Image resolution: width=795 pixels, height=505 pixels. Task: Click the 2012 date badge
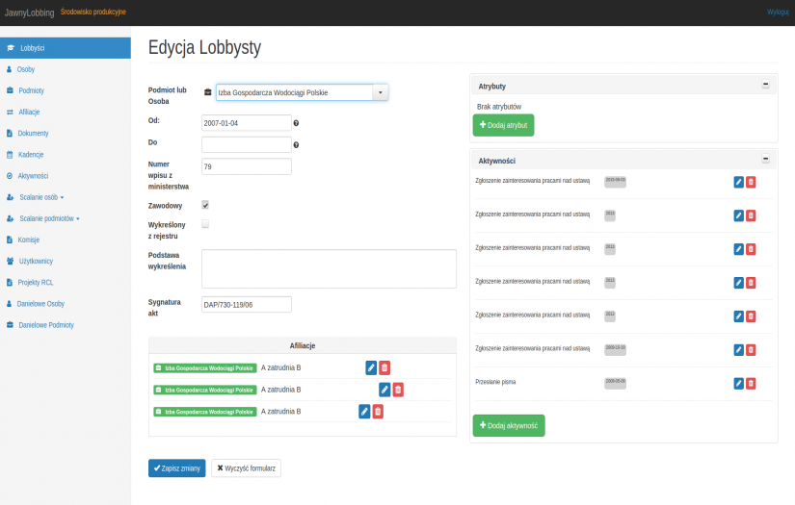[x=610, y=316]
